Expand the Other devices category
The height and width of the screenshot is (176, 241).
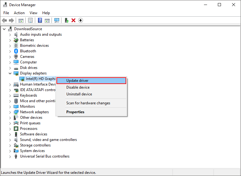pyautogui.click(x=10, y=118)
